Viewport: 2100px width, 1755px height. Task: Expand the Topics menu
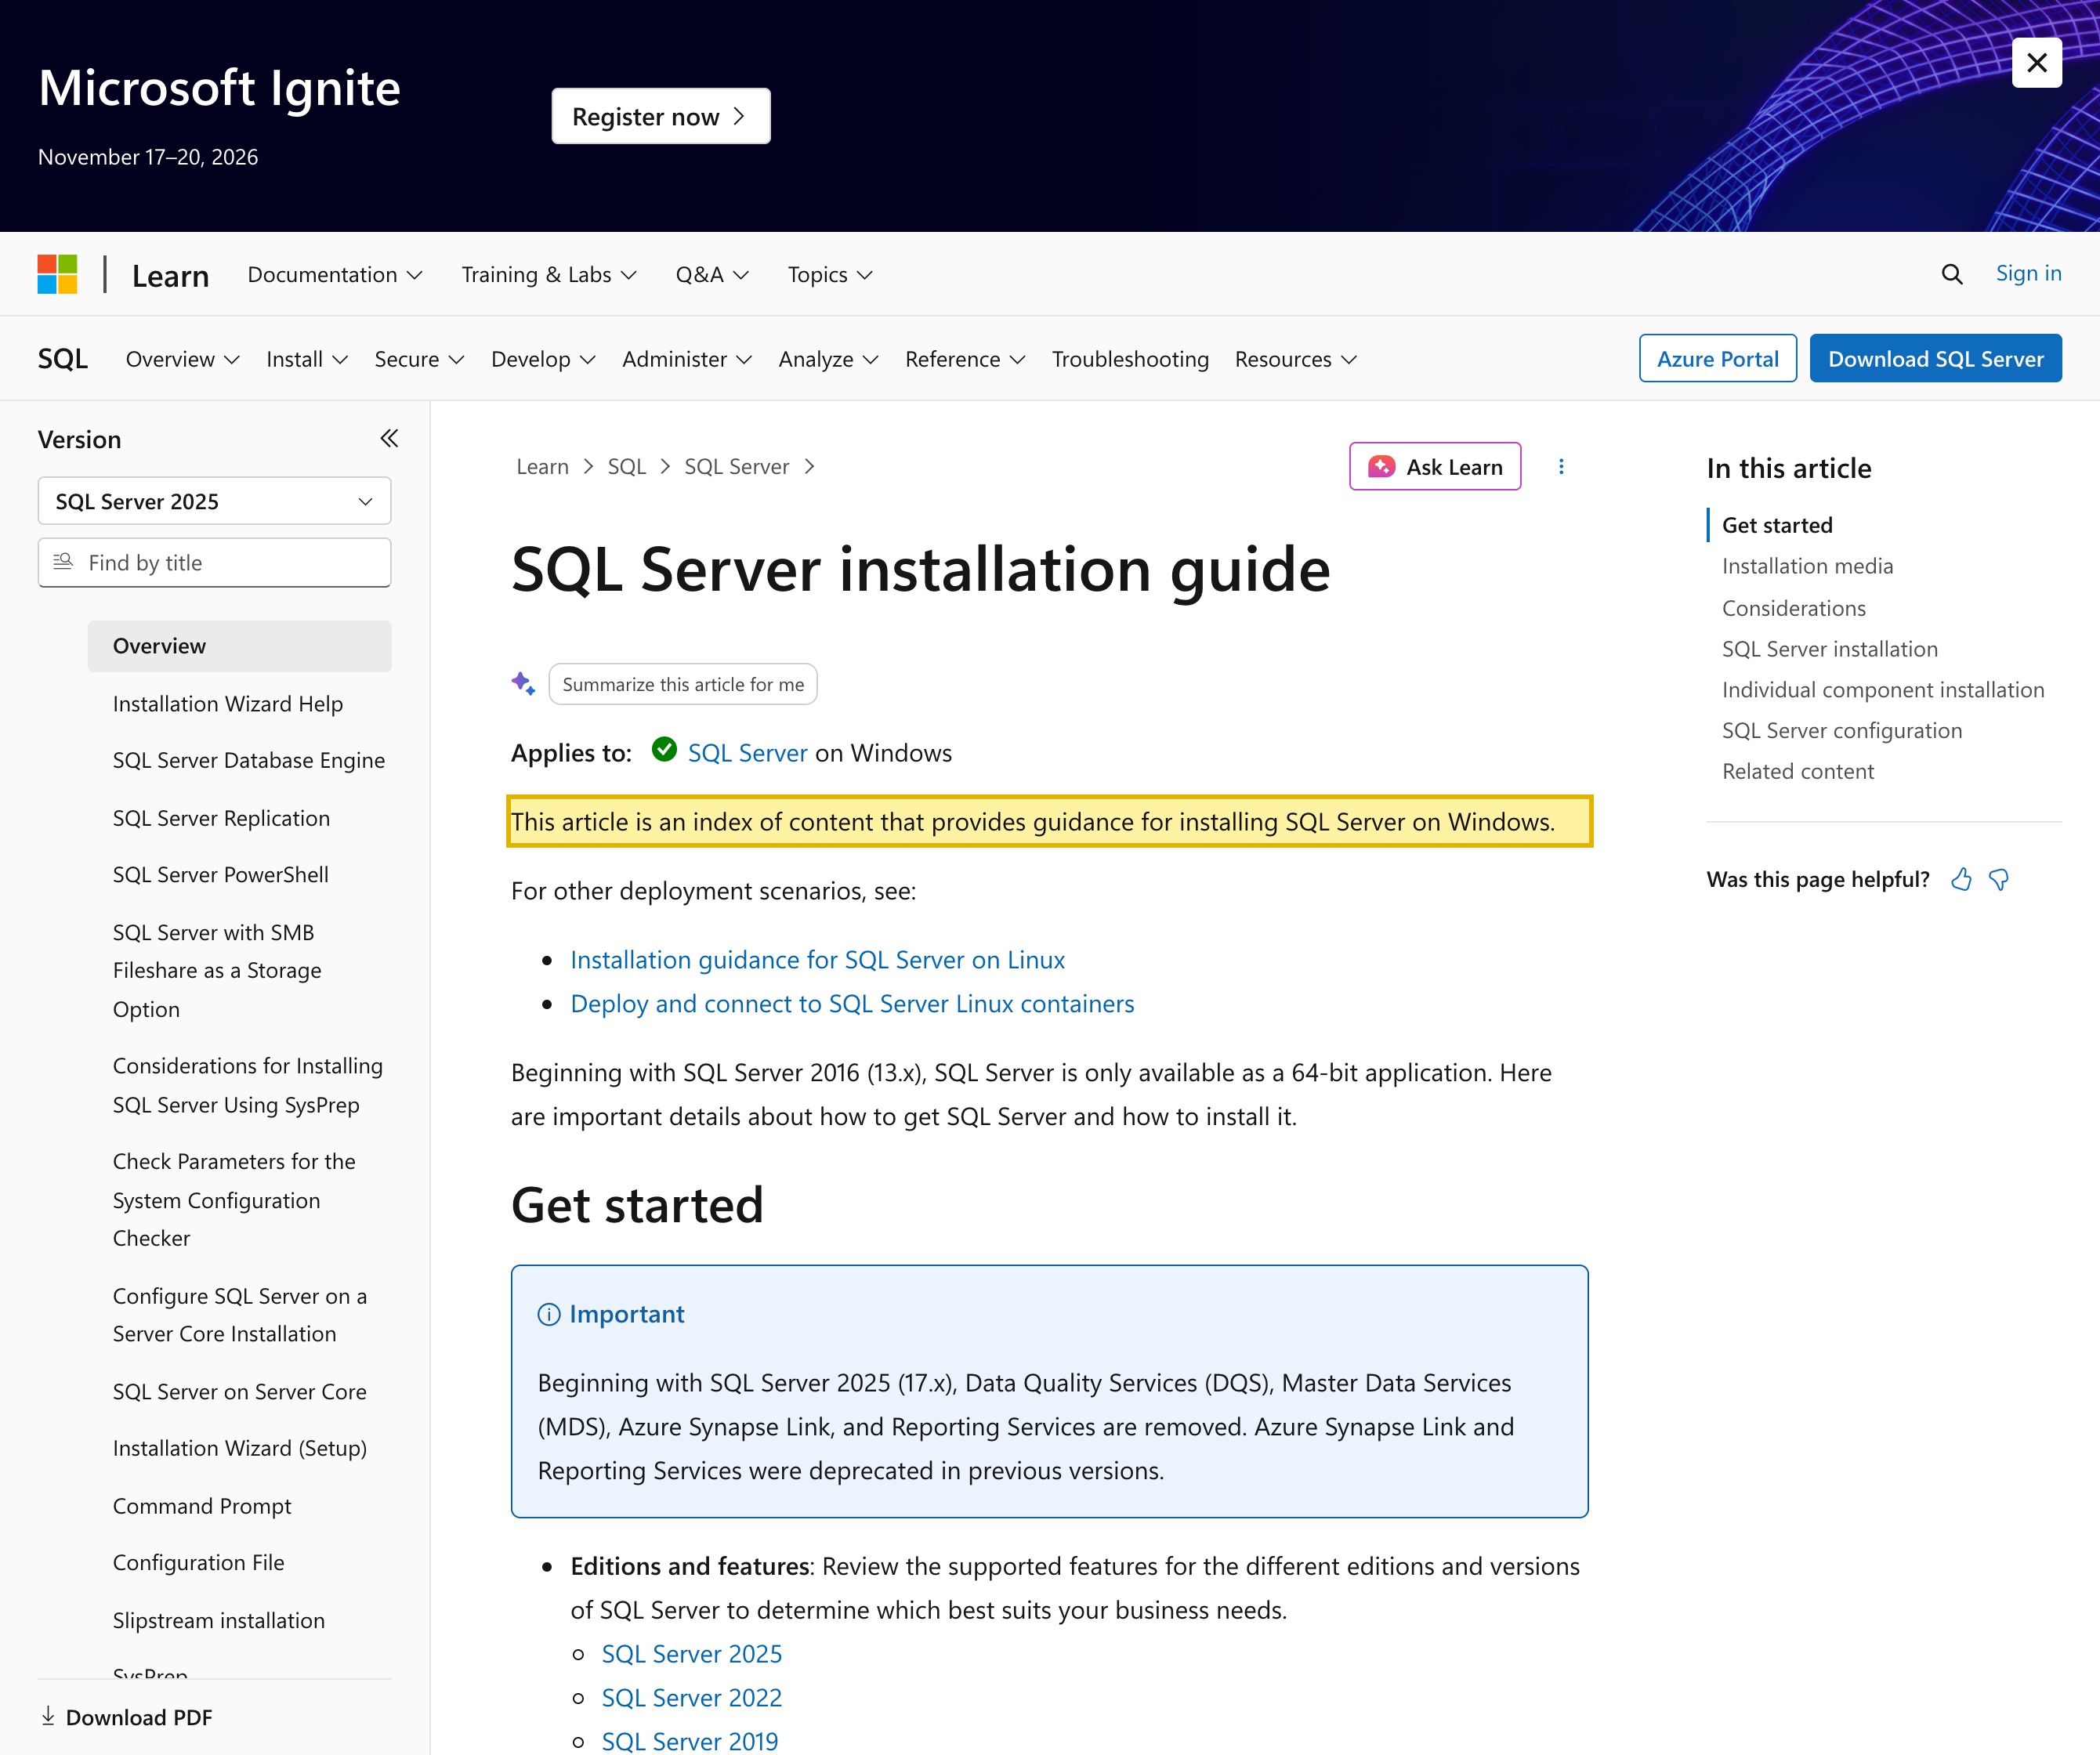click(x=830, y=275)
